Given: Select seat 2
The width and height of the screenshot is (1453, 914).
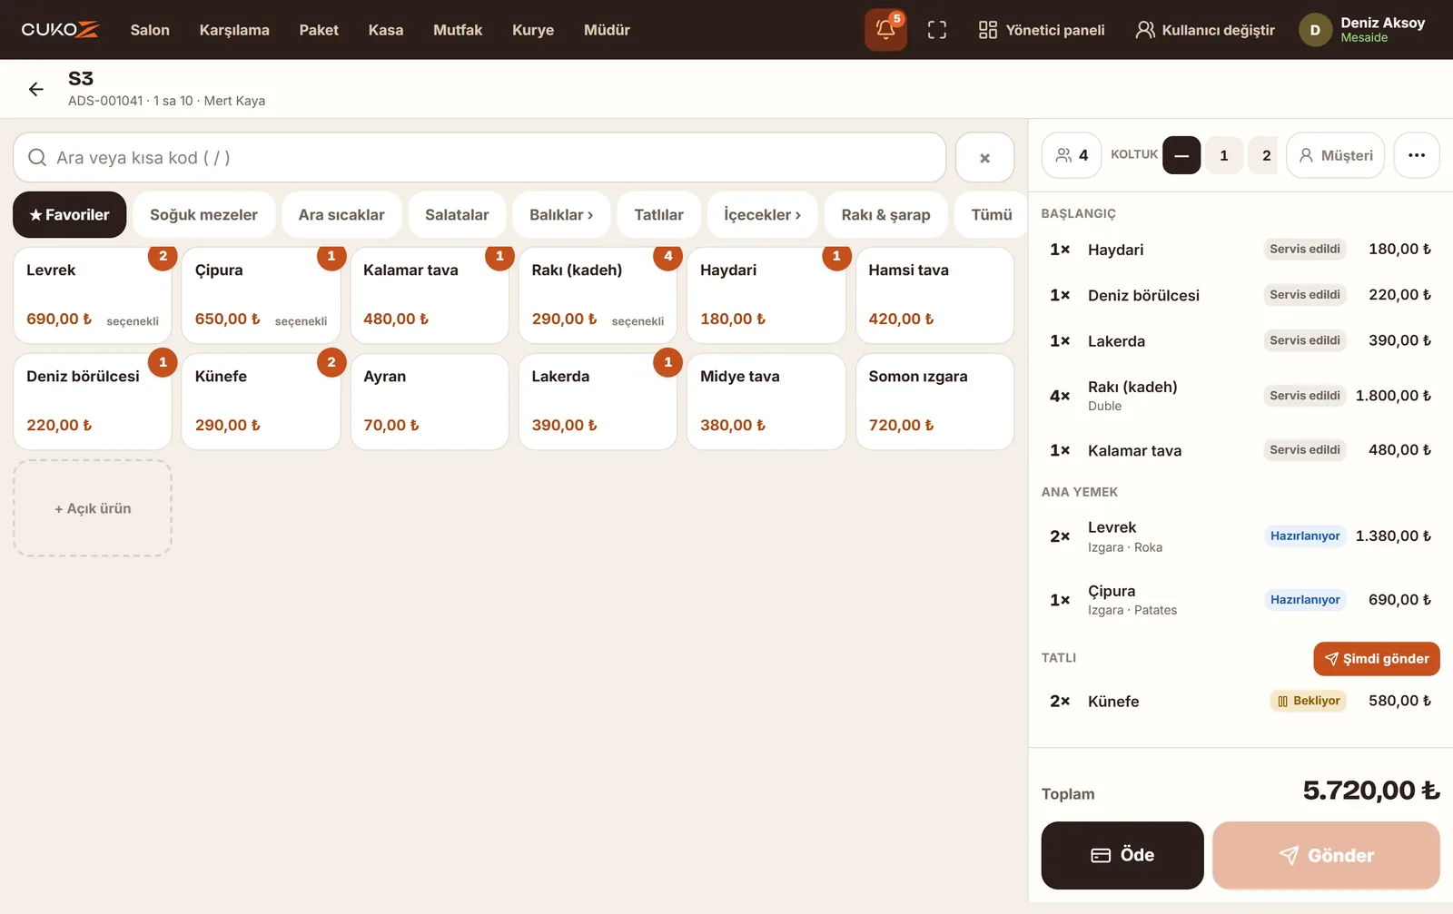Looking at the screenshot, I should [1264, 155].
